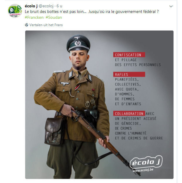This screenshot has height=183, width=182.
Task: Click the leather satchel in the image
Action: pyautogui.click(x=54, y=131)
